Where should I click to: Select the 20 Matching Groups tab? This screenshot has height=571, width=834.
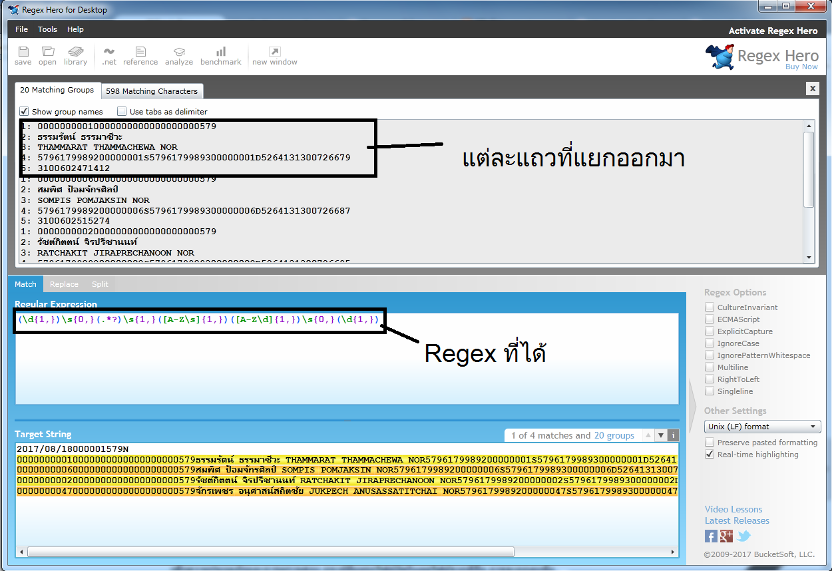57,90
